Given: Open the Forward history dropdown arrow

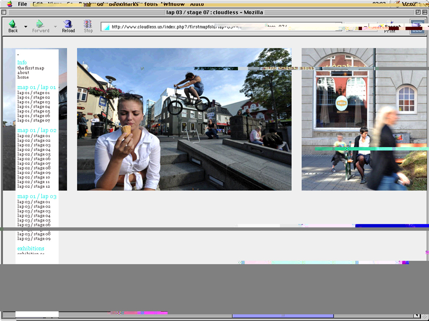Looking at the screenshot, I should pos(55,26).
